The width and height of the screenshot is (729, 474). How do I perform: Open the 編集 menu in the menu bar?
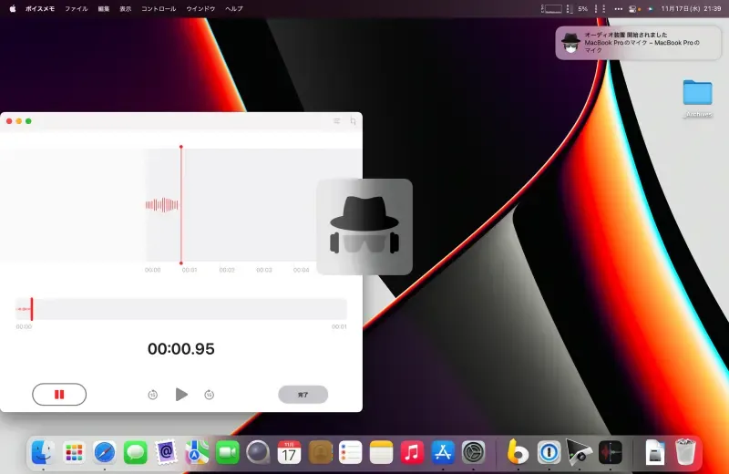coord(104,8)
